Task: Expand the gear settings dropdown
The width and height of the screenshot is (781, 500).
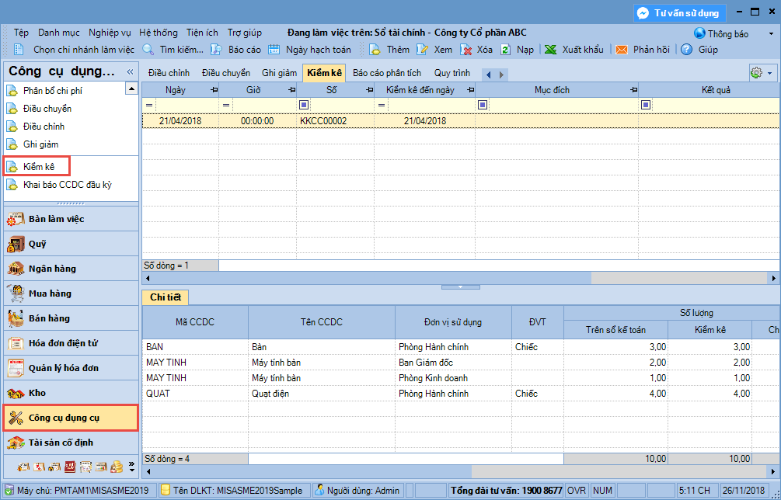Action: click(762, 73)
